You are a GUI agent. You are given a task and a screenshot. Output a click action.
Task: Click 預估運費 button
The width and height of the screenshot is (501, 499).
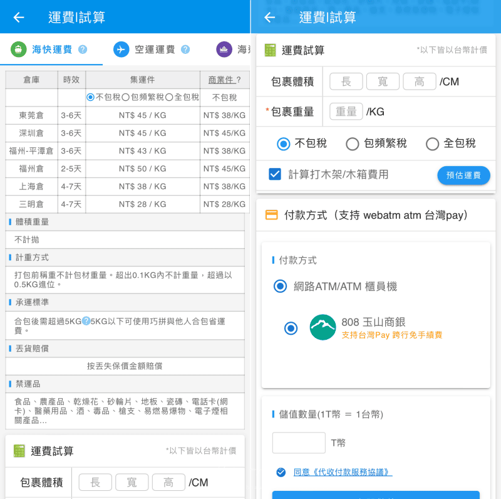click(x=463, y=176)
